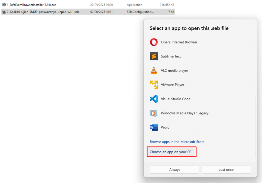
Task: Click the Always button
Action: pos(174,170)
